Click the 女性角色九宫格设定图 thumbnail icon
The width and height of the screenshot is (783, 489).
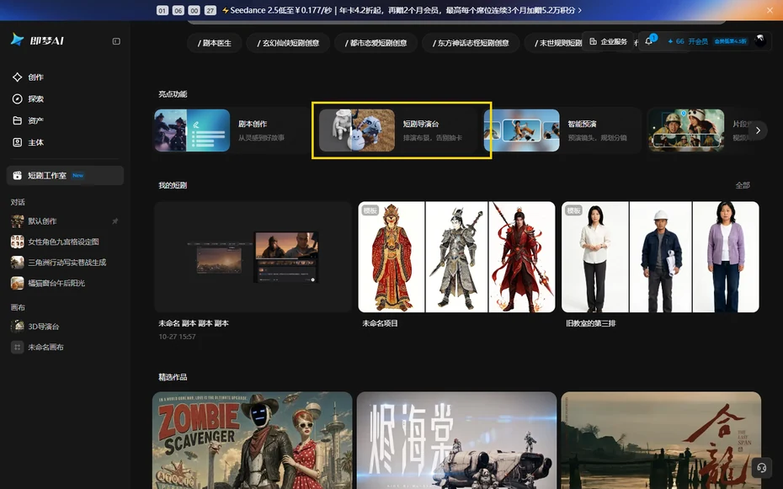pos(18,242)
